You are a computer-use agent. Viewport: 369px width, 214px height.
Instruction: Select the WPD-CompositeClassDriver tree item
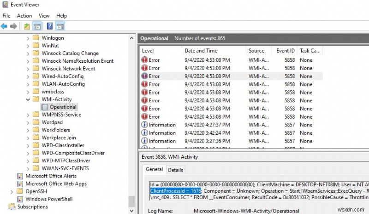click(x=73, y=153)
